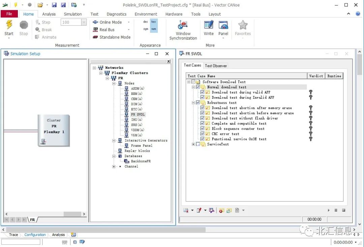Open the Real Bus dropdown arrow
Viewport: 364px width, 247px height.
tap(129, 30)
